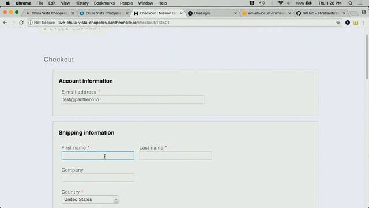Click the Account information heading

coord(86,81)
